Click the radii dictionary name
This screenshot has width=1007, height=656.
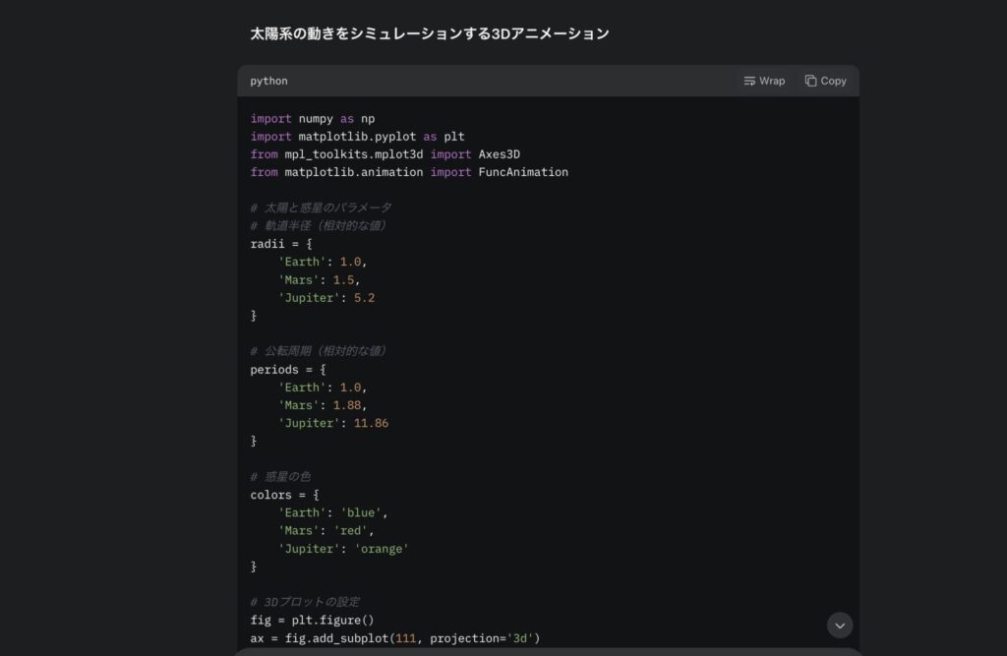pos(267,243)
